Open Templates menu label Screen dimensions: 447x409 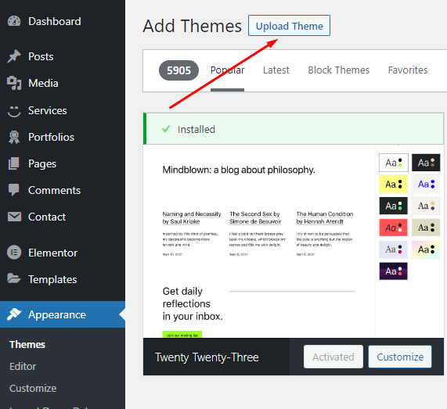coord(52,279)
